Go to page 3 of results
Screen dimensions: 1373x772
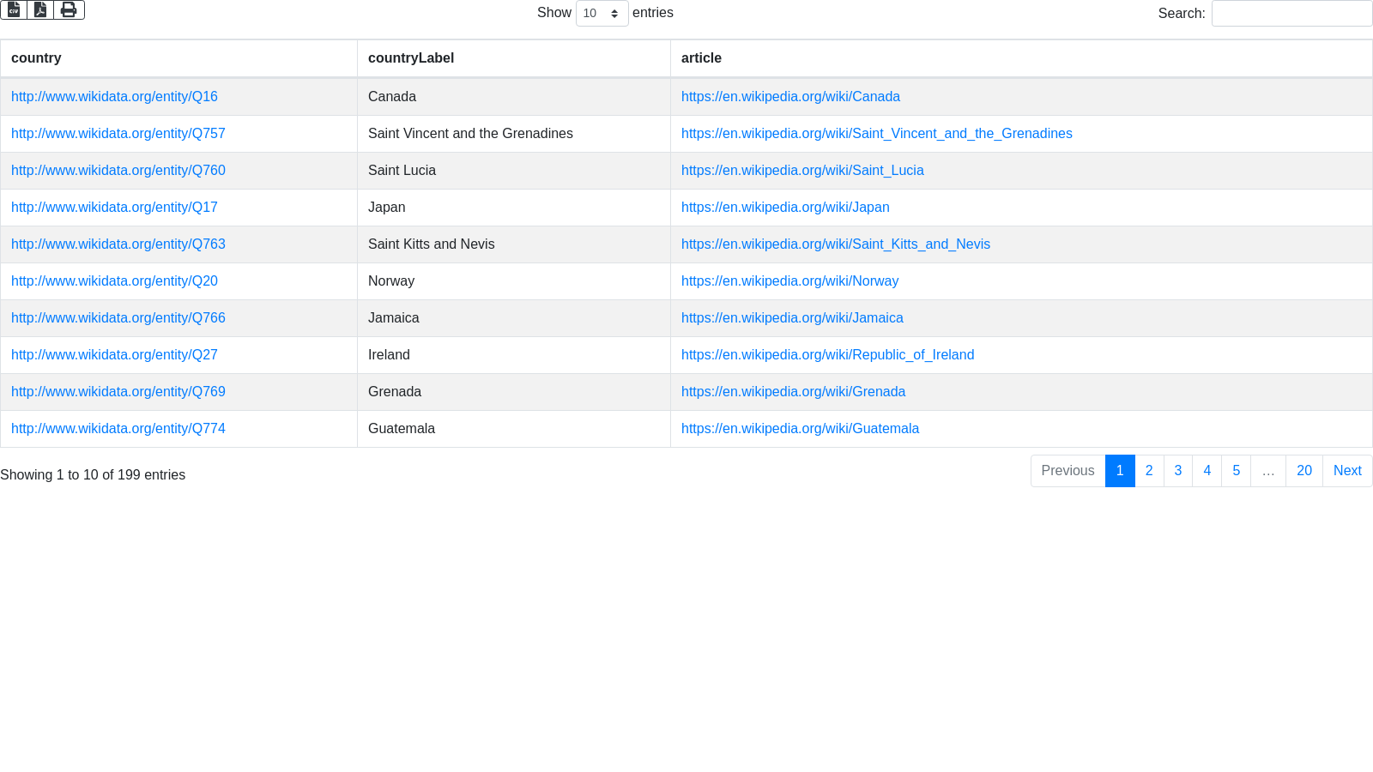(x=1178, y=471)
